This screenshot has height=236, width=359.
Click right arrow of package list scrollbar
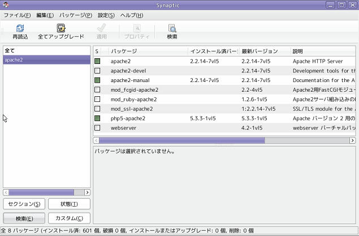352,140
